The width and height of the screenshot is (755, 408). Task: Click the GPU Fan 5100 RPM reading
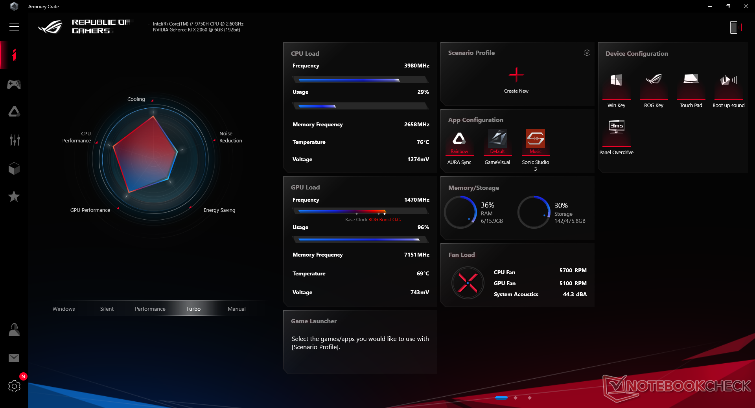[573, 283]
